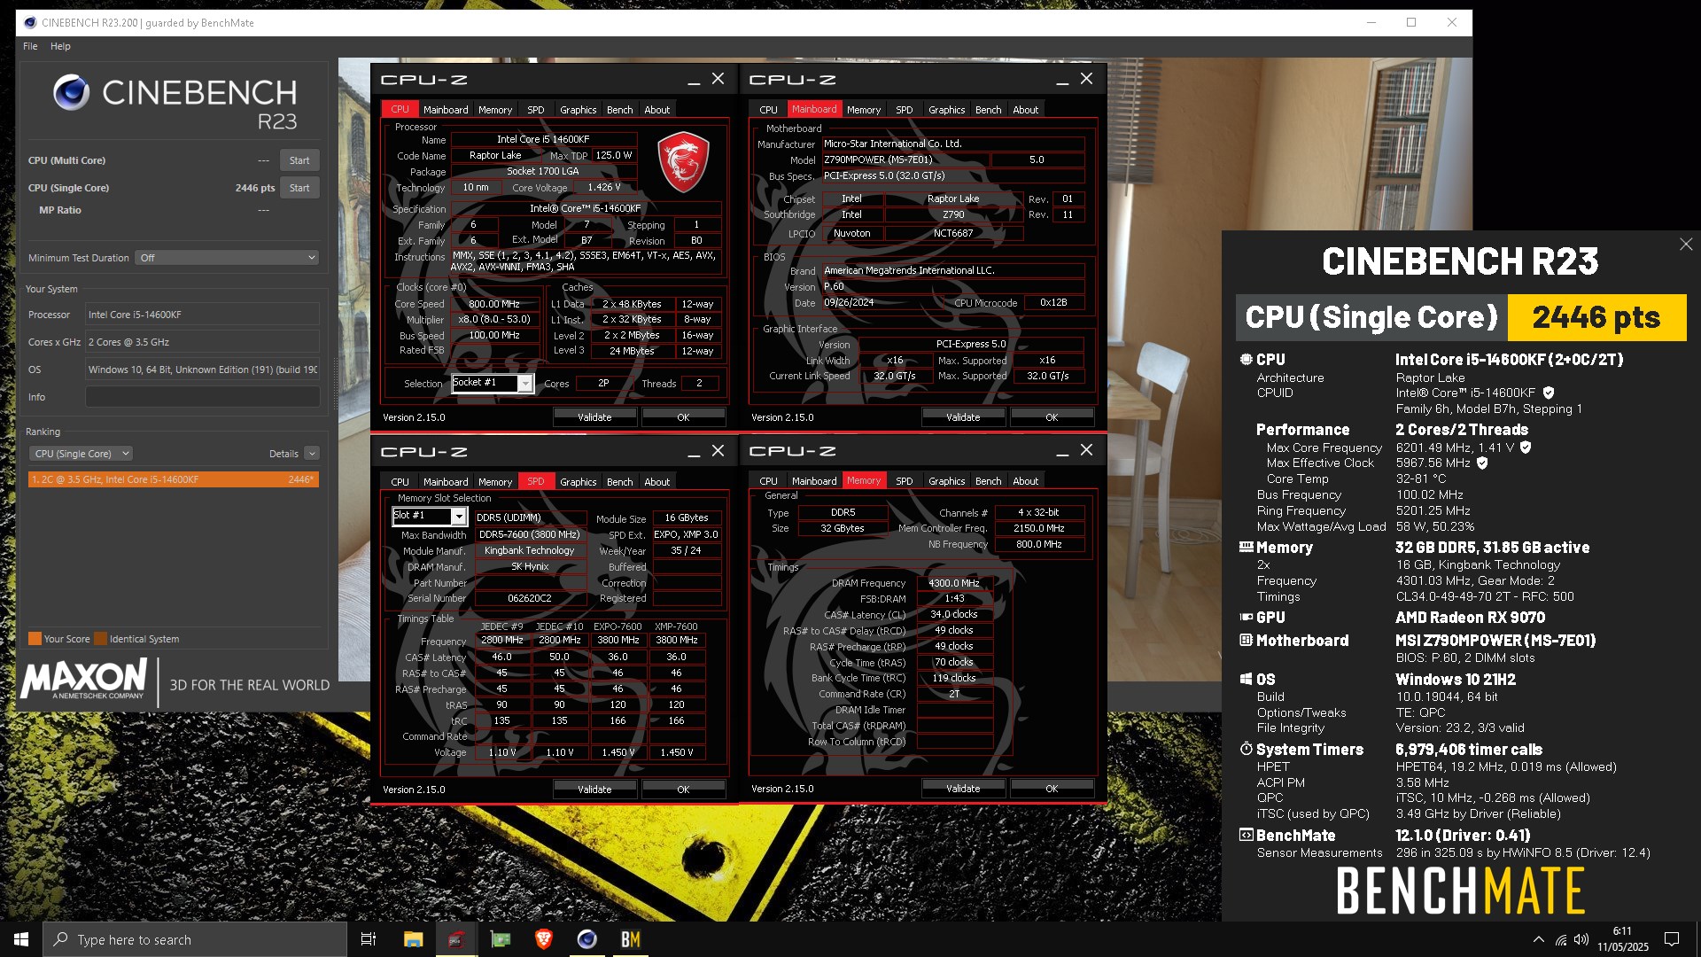Viewport: 1701px width, 957px height.
Task: Click the Identical System legend swatch
Action: (100, 639)
